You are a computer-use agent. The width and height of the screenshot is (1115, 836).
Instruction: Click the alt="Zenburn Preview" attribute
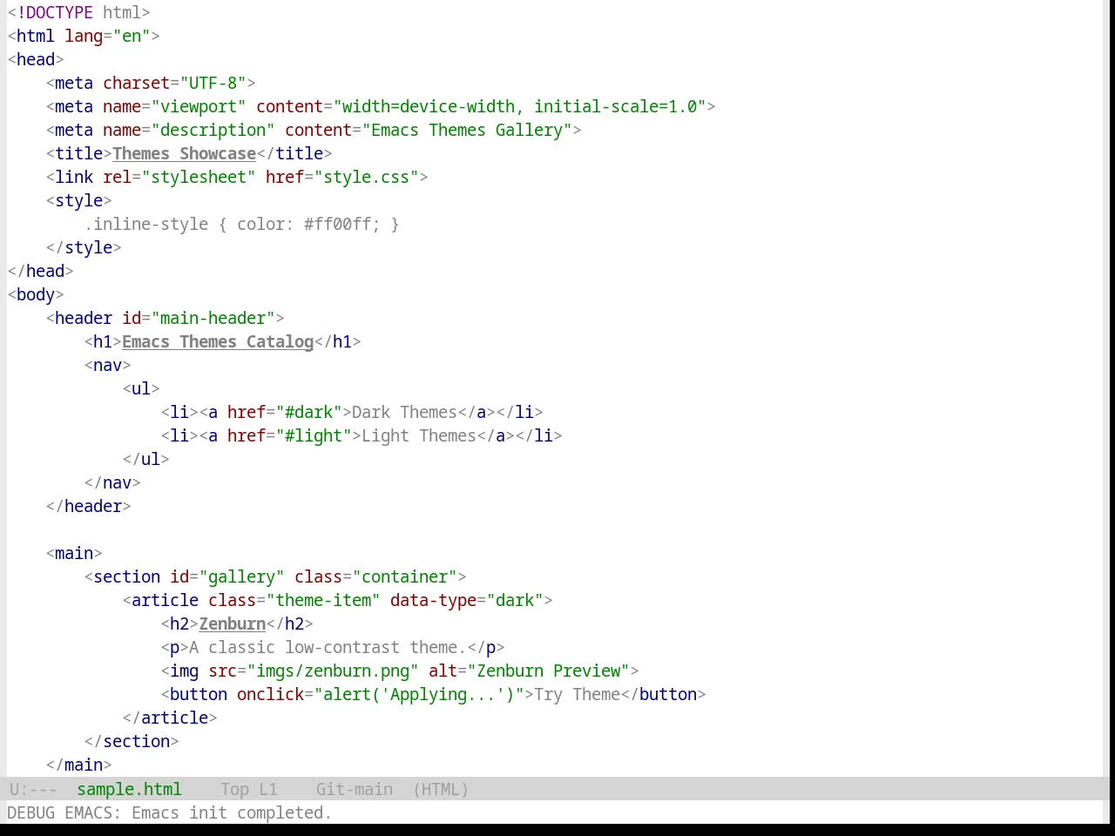coord(530,671)
